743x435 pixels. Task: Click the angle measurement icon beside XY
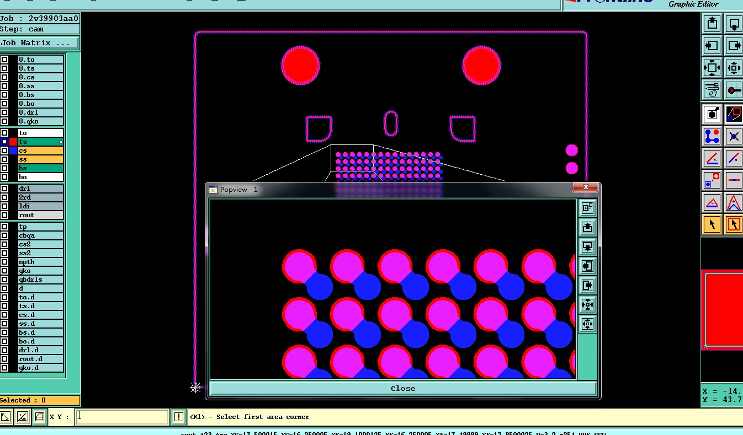tap(23, 417)
